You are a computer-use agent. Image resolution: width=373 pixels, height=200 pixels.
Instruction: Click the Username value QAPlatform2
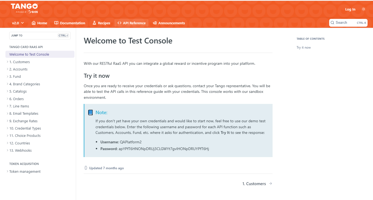pos(131,142)
